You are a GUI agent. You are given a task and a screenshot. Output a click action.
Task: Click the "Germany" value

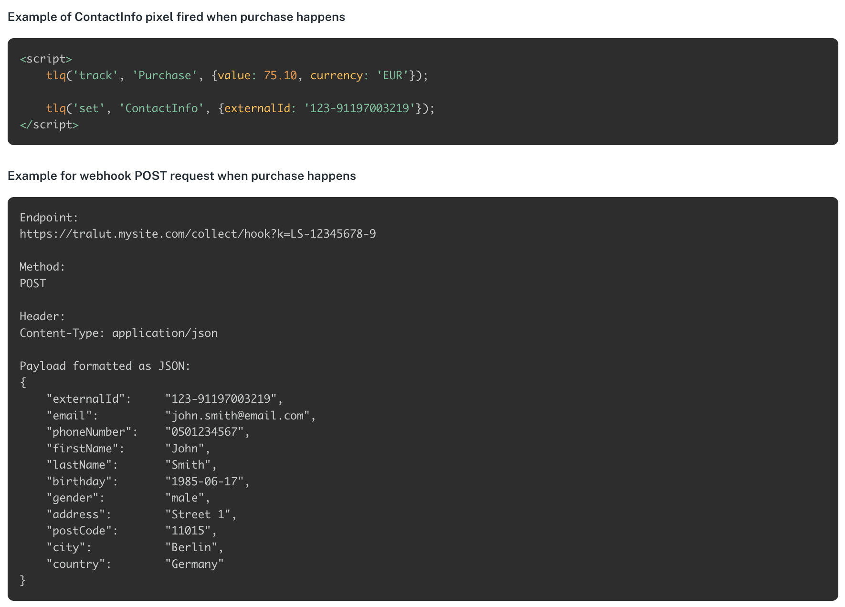coord(194,564)
